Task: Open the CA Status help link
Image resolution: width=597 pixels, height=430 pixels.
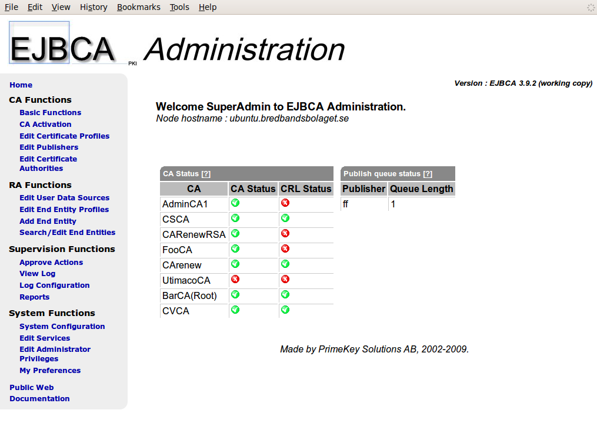Action: [x=206, y=174]
